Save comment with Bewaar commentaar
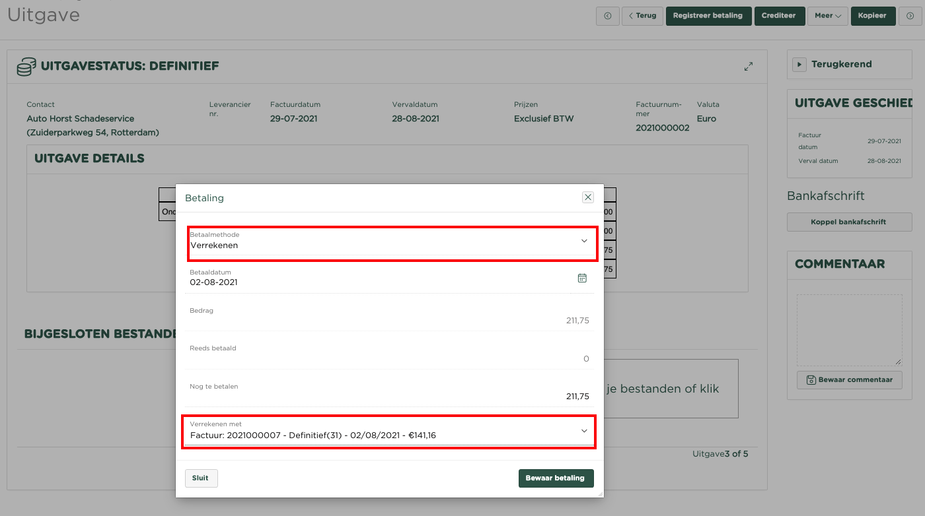 [x=849, y=380]
